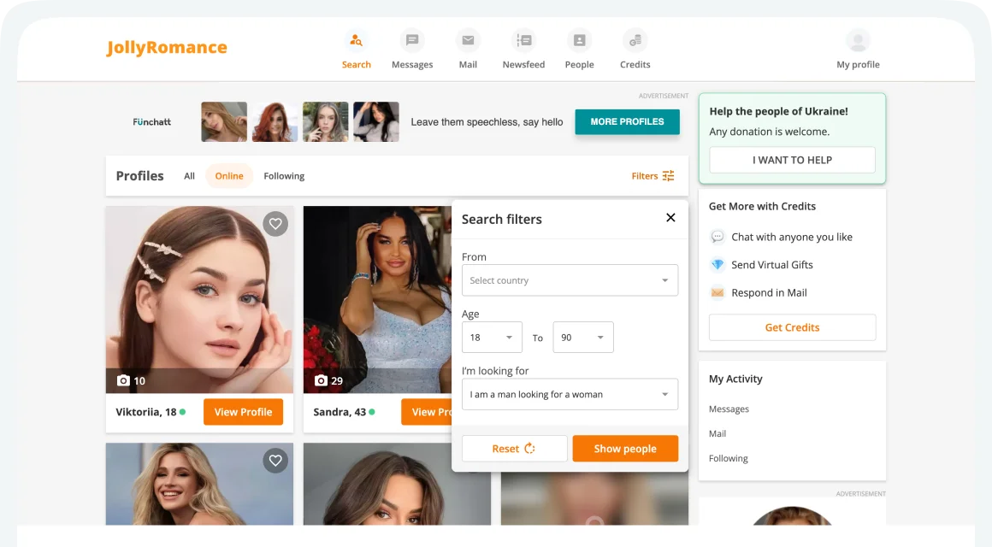Open the Mail envelope icon
The width and height of the screenshot is (992, 547).
pyautogui.click(x=468, y=40)
